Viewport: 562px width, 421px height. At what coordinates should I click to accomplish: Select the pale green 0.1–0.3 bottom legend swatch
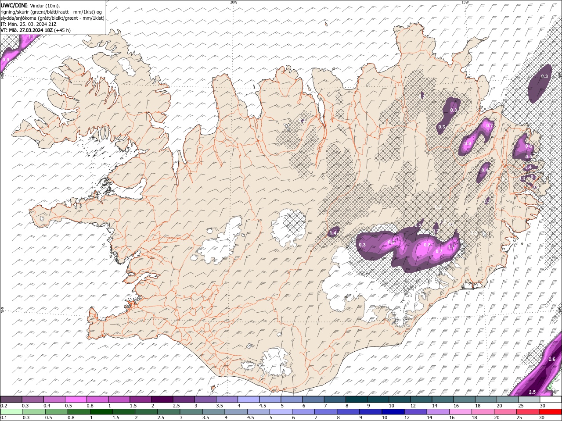pos(11,412)
